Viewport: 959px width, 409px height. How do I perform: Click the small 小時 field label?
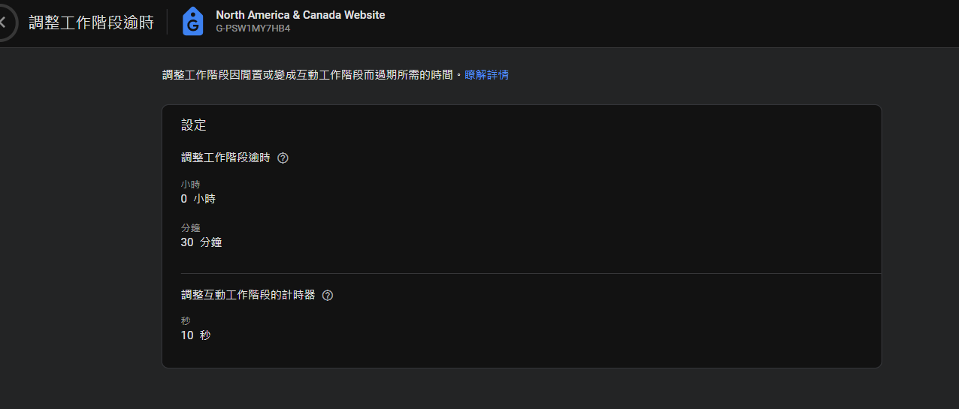tap(191, 185)
